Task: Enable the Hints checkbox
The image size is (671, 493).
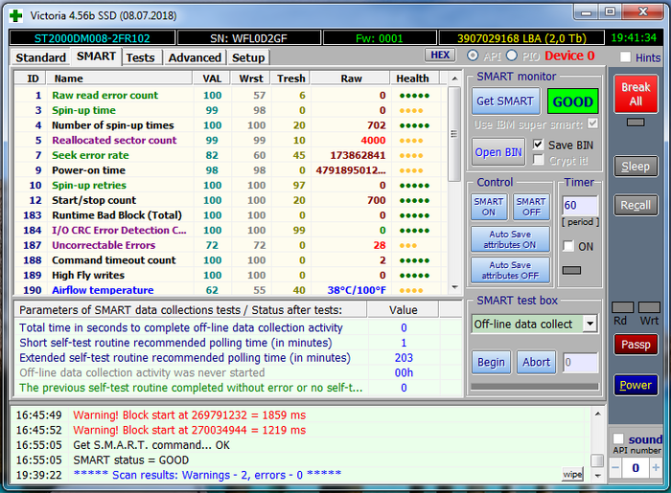Action: click(x=625, y=56)
